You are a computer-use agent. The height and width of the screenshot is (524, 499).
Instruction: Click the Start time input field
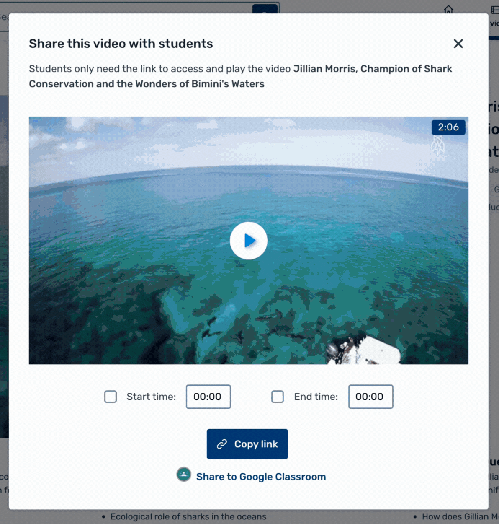[x=208, y=397]
